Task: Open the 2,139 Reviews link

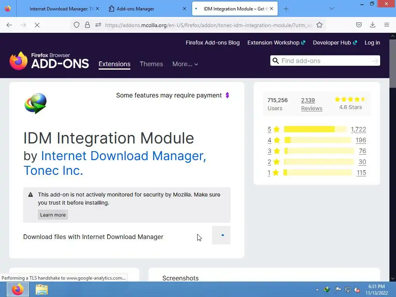Action: 312,104
